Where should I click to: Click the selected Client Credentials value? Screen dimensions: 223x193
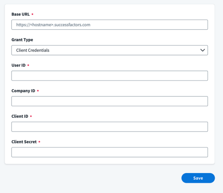point(33,50)
